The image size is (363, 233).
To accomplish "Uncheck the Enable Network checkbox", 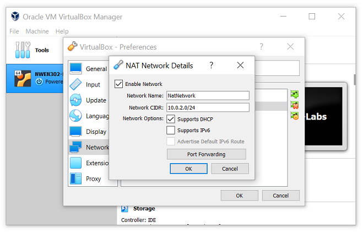I will coord(118,84).
